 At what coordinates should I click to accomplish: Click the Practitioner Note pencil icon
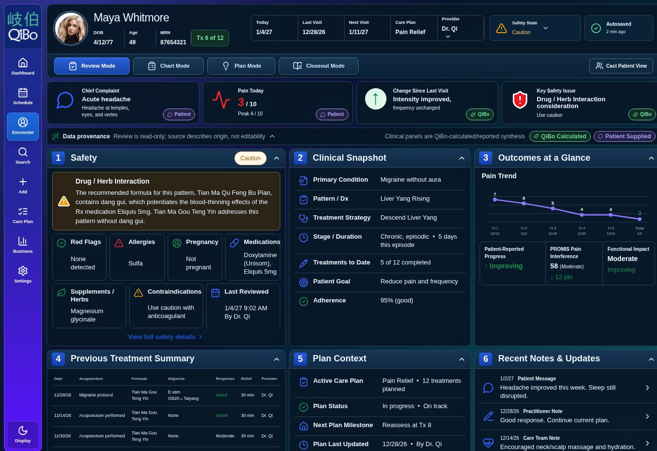click(x=488, y=416)
